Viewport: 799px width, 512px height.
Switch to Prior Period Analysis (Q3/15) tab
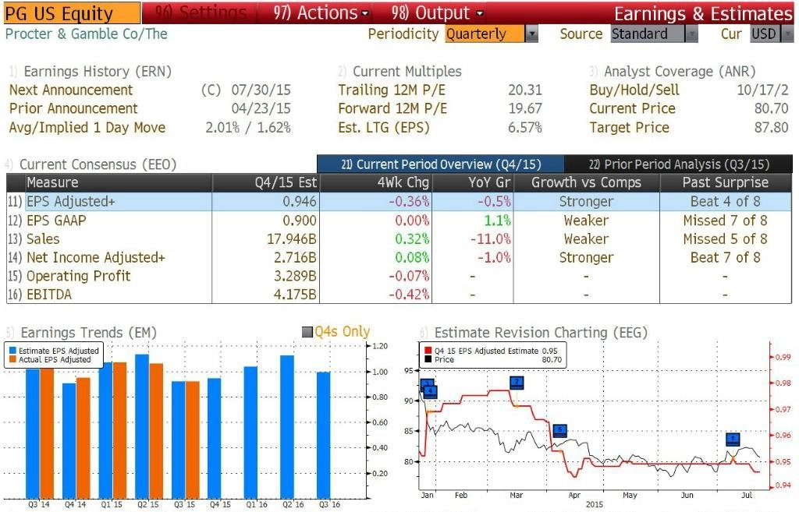679,164
